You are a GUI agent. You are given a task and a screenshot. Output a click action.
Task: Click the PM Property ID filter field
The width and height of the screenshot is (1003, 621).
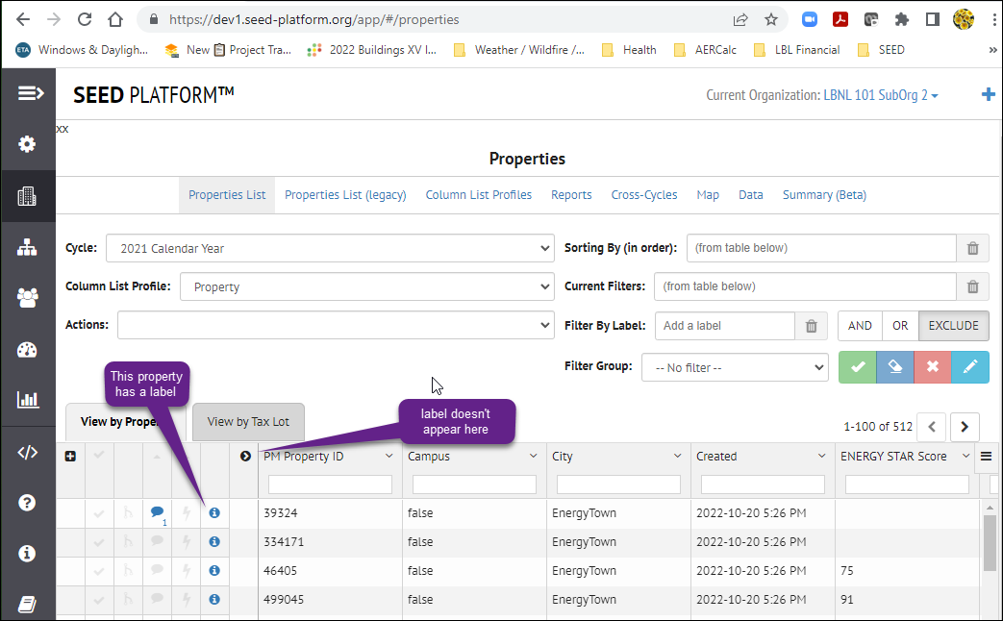(330, 484)
